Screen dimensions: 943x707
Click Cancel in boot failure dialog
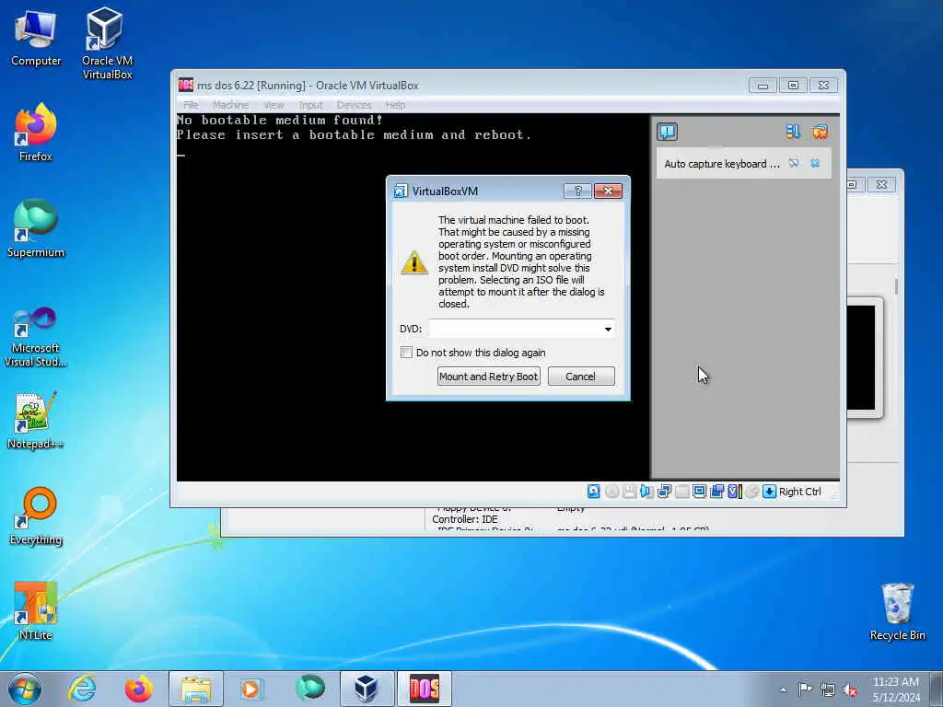click(581, 377)
